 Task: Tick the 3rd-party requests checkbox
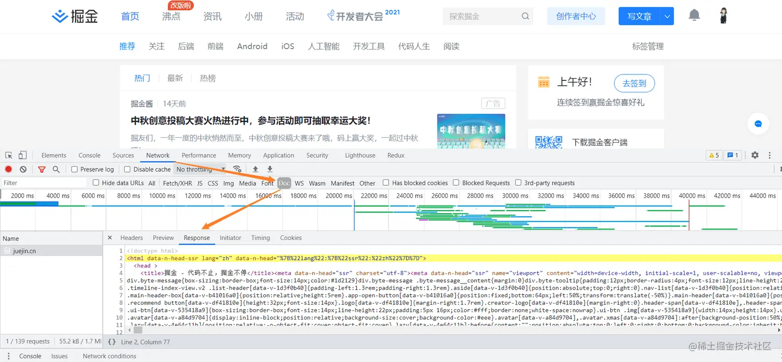519,183
